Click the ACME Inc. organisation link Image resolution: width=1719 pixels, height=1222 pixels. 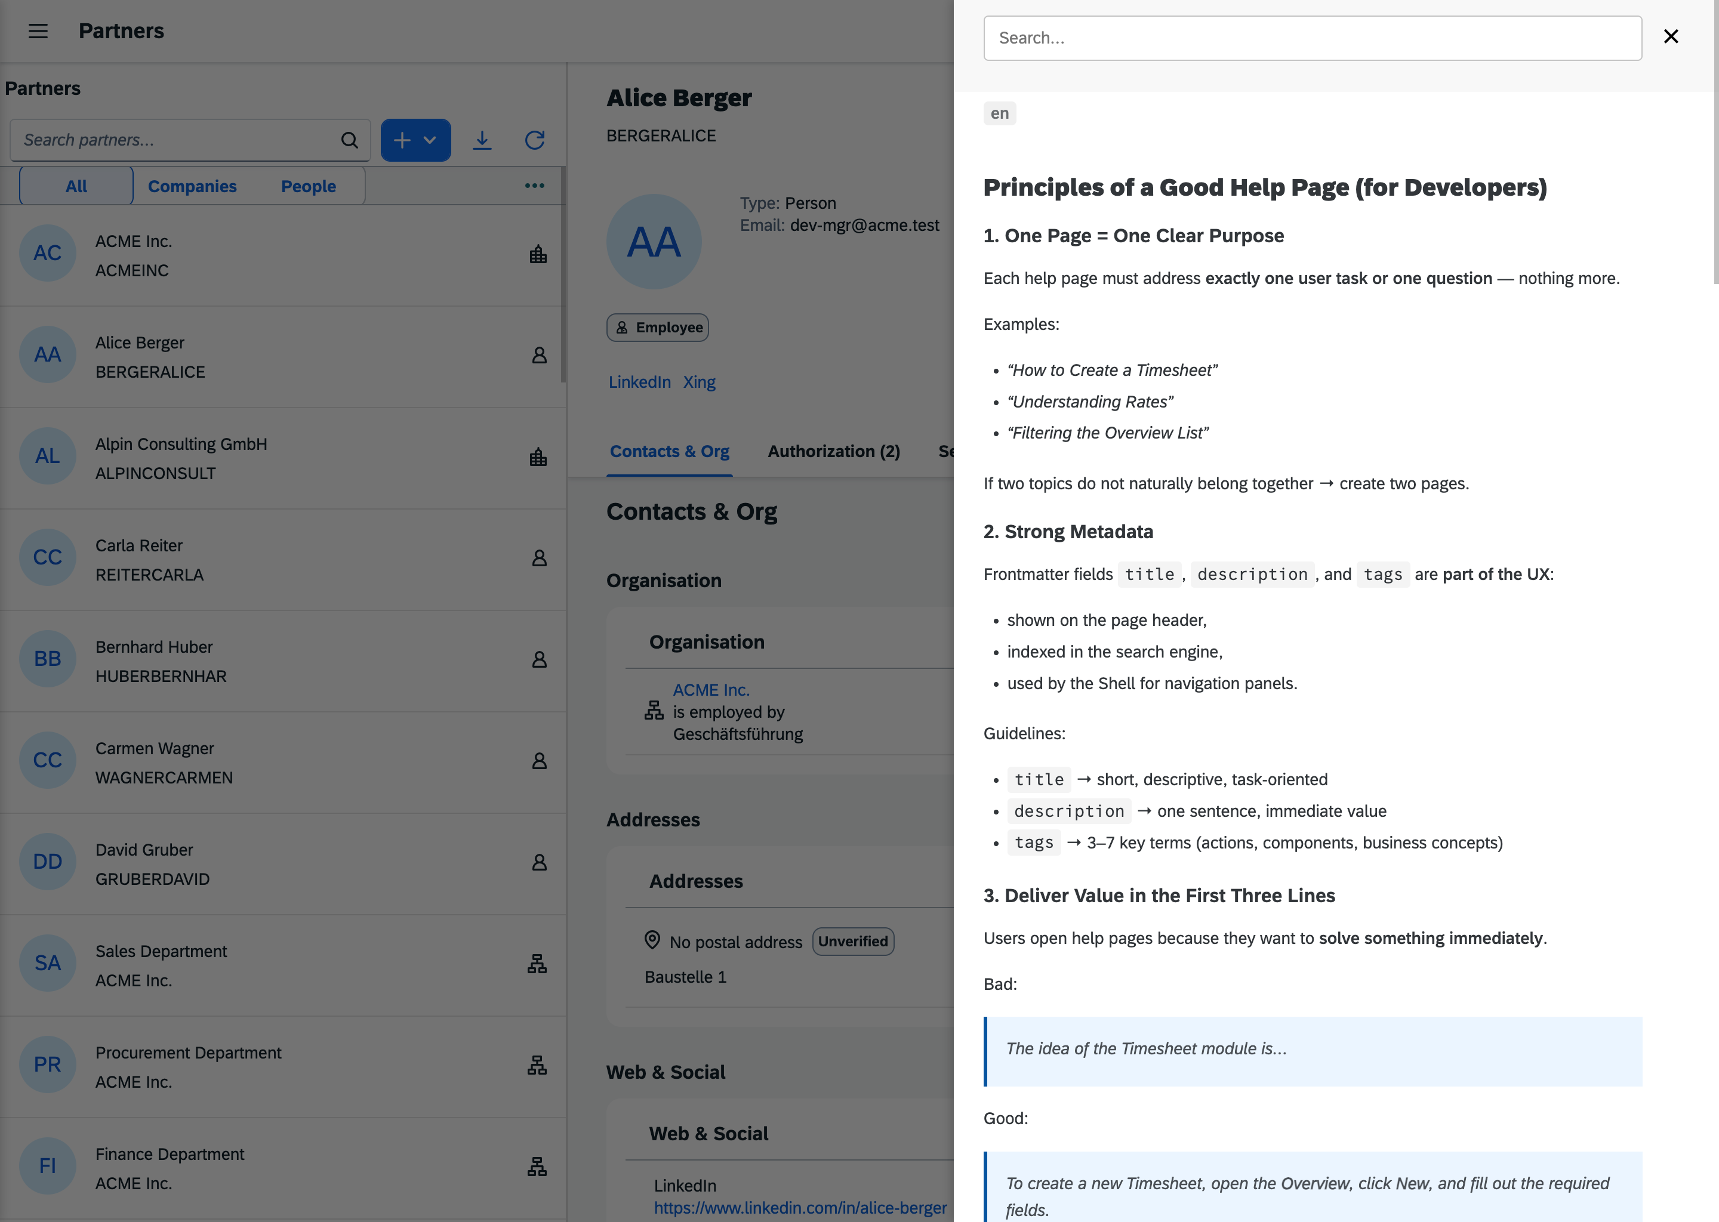pos(711,690)
